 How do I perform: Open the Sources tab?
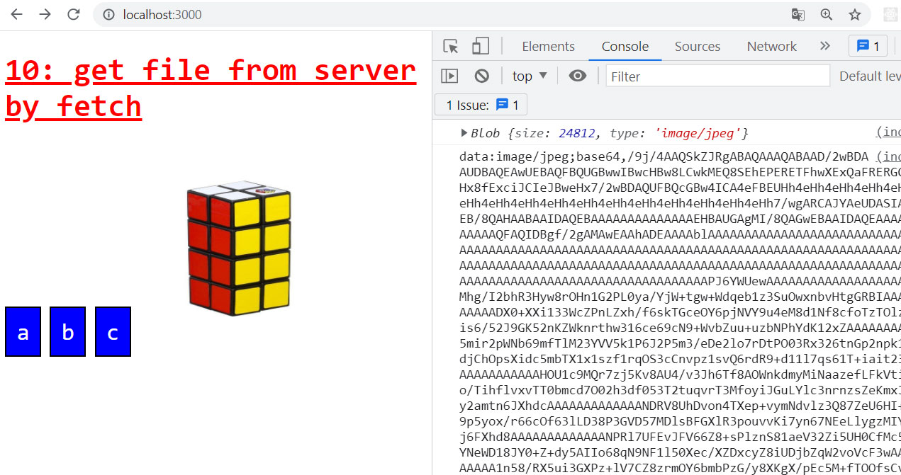[x=697, y=46]
